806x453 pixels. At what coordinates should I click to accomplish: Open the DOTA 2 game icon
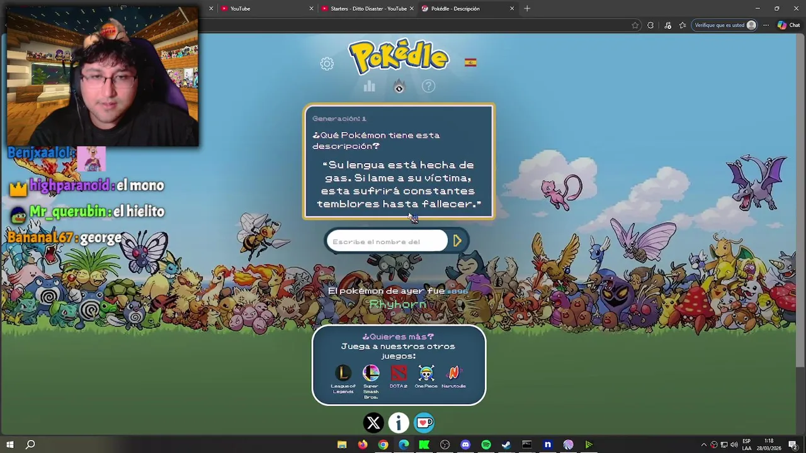(399, 373)
